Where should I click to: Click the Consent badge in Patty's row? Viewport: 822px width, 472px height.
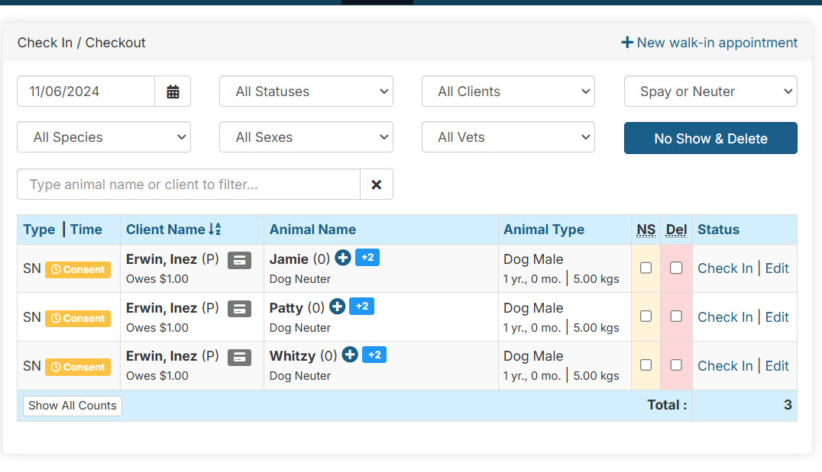coord(78,318)
